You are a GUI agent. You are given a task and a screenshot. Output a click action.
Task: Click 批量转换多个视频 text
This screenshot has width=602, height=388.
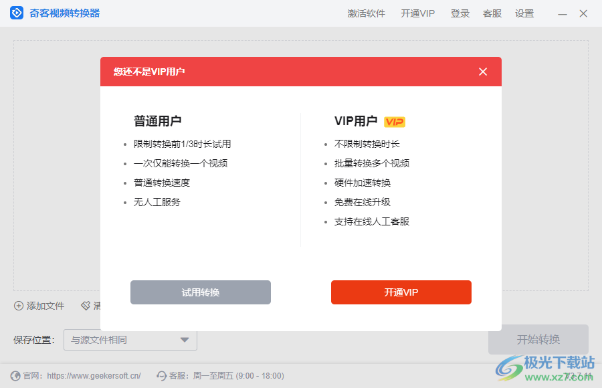pos(372,163)
